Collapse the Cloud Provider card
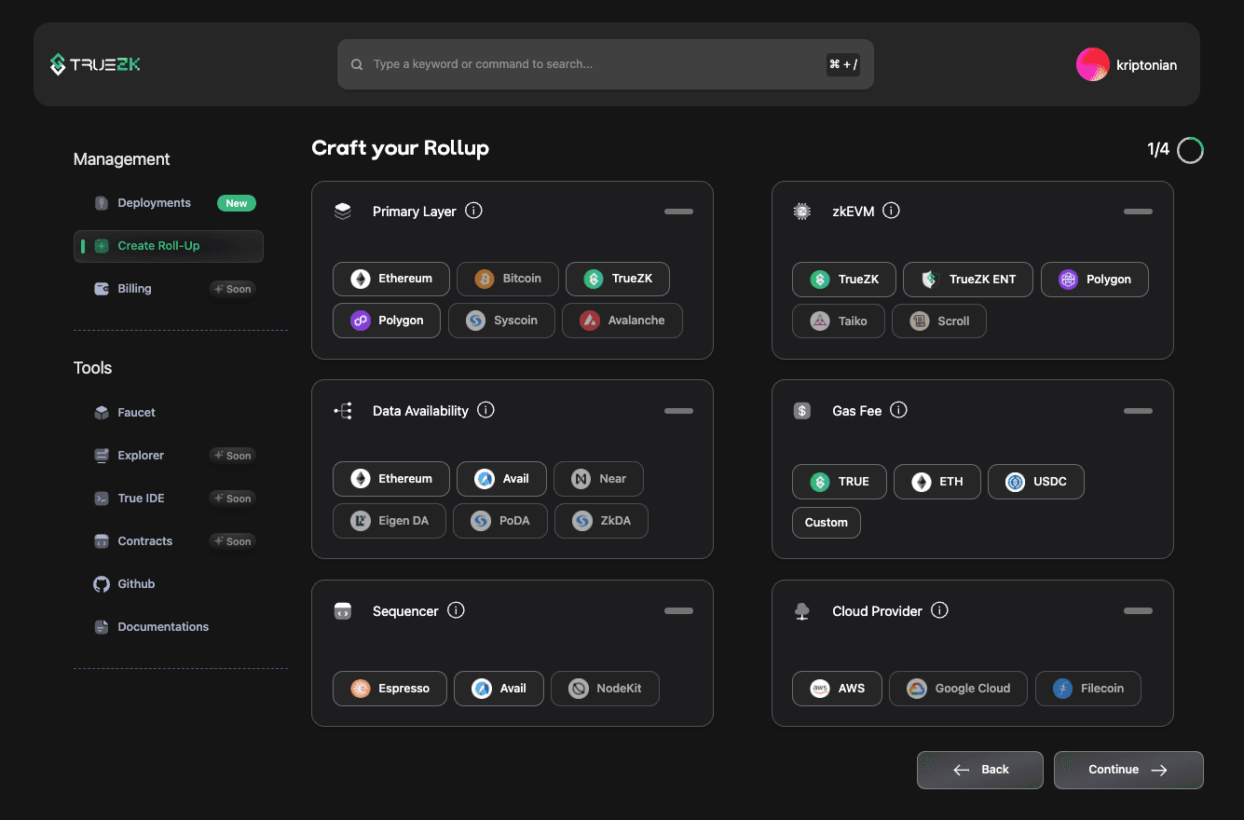Screen dimensions: 1244x820 1138,611
